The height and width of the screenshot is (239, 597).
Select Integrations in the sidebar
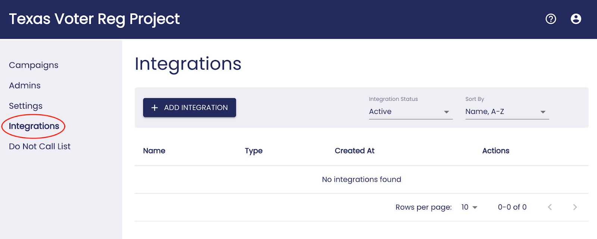(34, 126)
